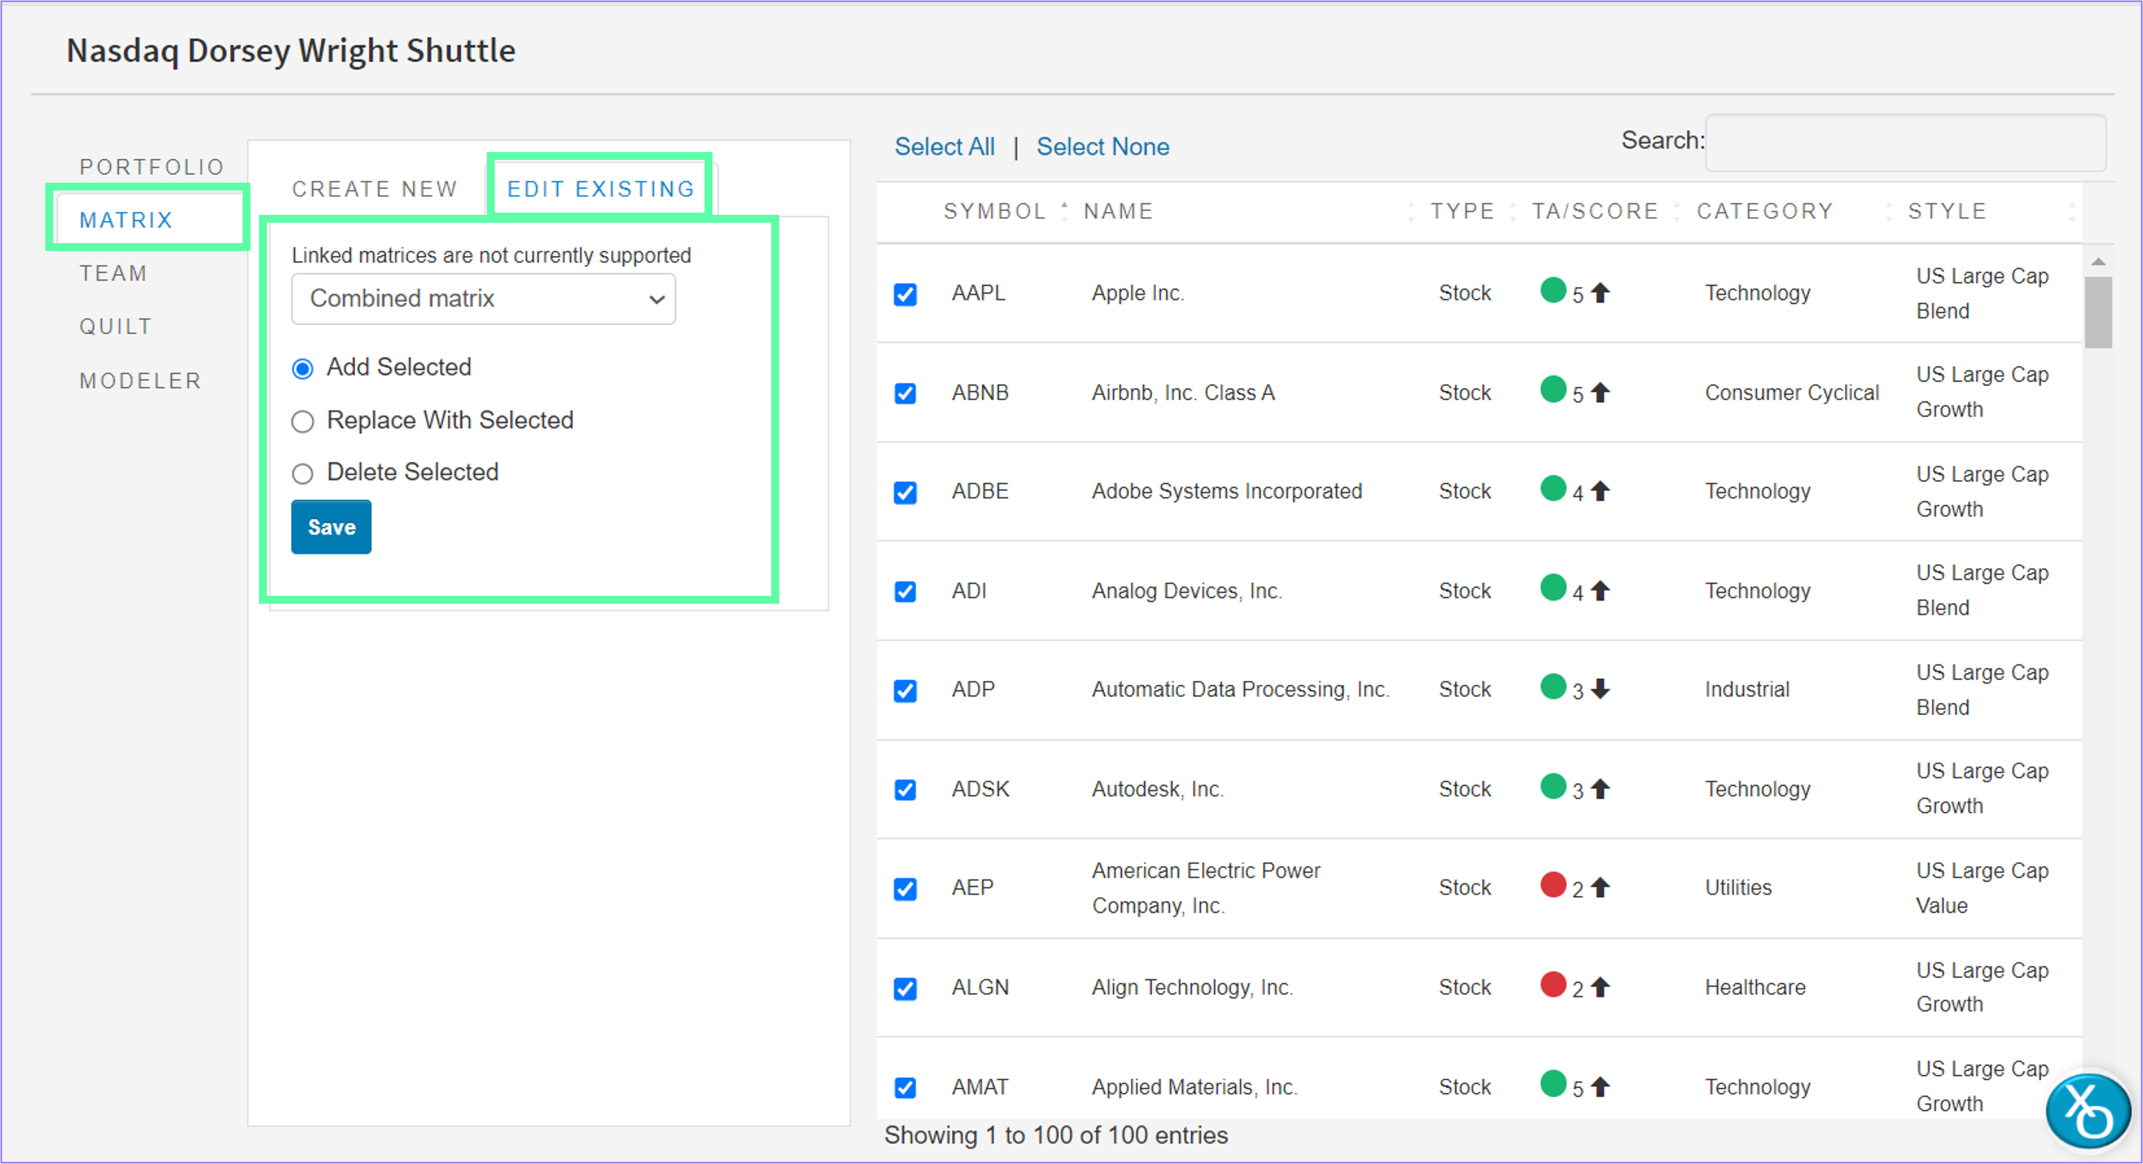Click the Select None link
Viewport: 2143px width, 1164px height.
1103,146
